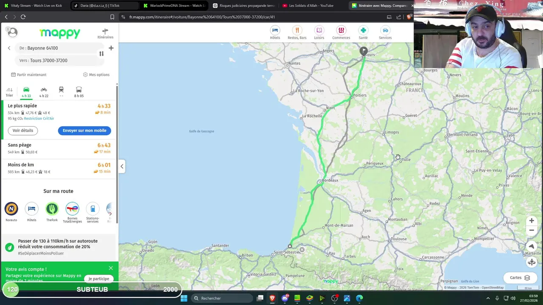Click the Mappy logo
543x305 pixels.
click(60, 33)
